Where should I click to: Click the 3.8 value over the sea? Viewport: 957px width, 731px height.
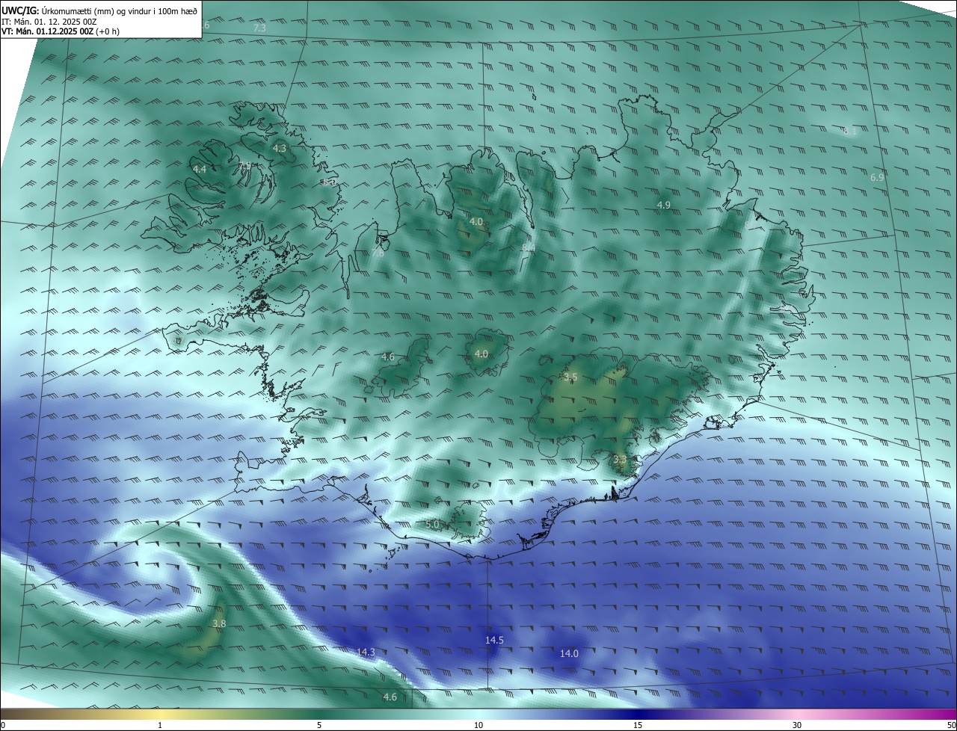pyautogui.click(x=219, y=623)
